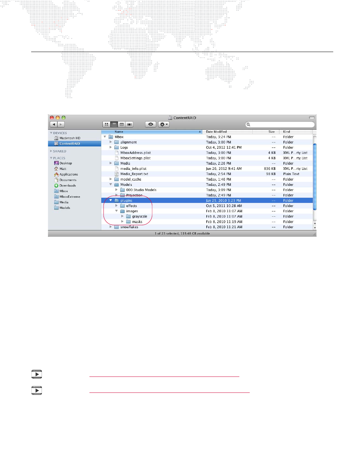Image resolution: width=354 pixels, height=459 pixels.
Task: Open the Action gear menu
Action: coord(164,125)
